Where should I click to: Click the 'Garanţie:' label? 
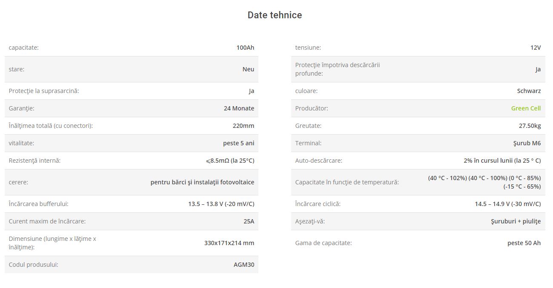tap(21, 108)
